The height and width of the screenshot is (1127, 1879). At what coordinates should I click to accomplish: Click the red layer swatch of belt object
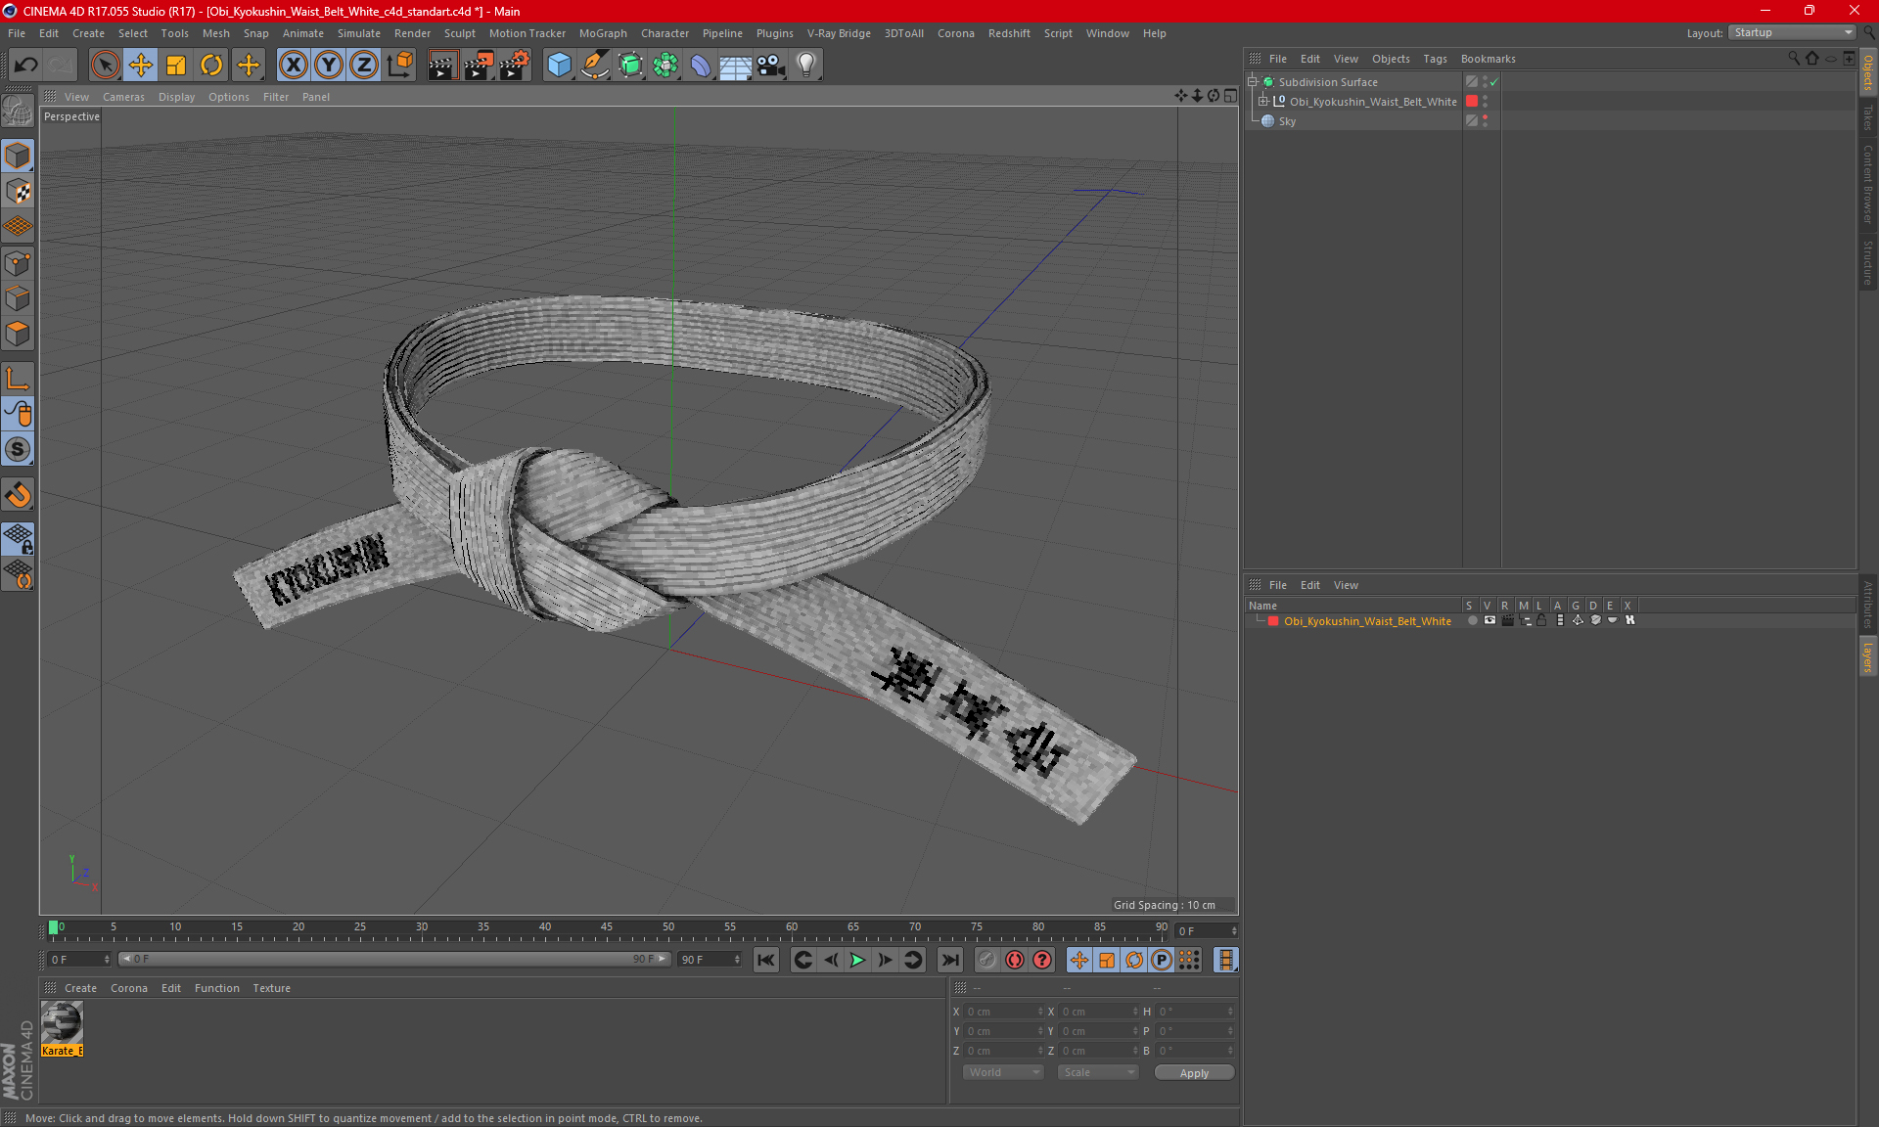(1472, 101)
